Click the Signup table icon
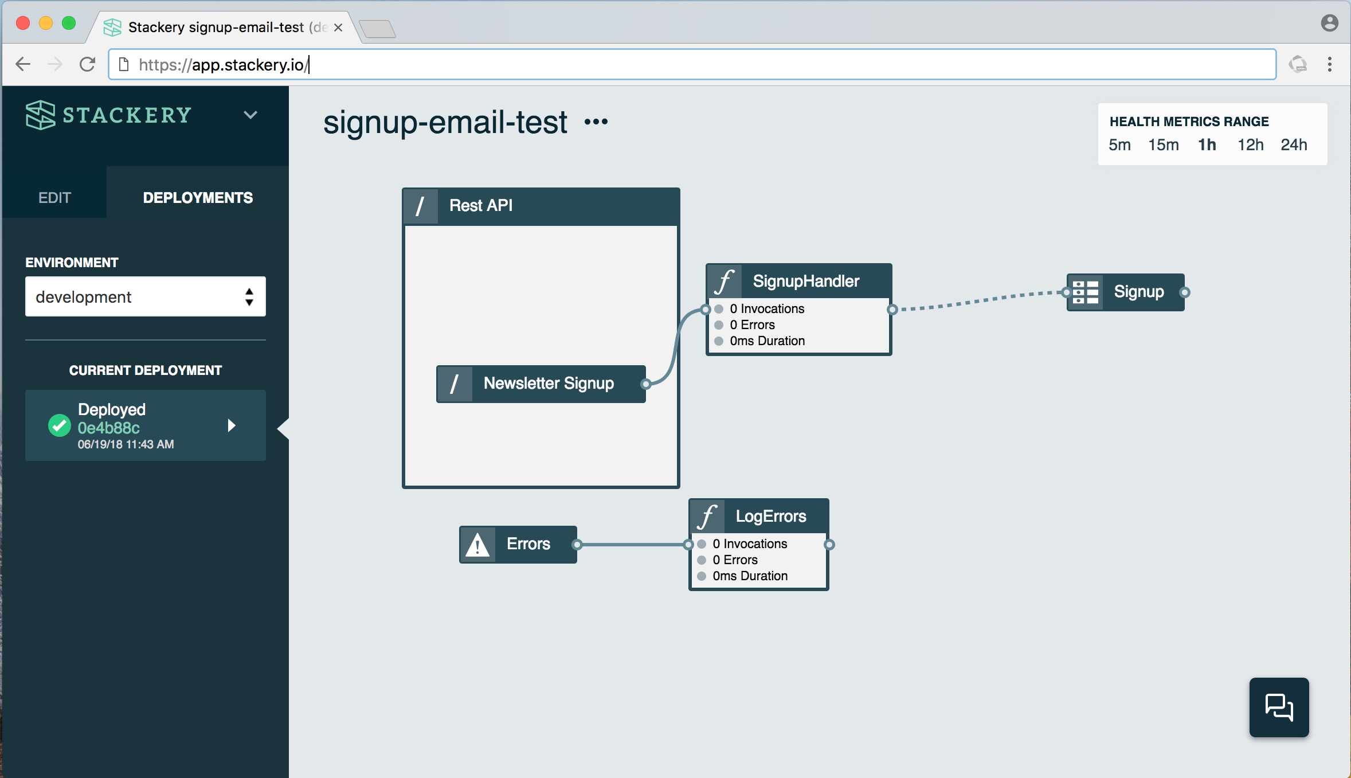The width and height of the screenshot is (1351, 778). 1086,292
